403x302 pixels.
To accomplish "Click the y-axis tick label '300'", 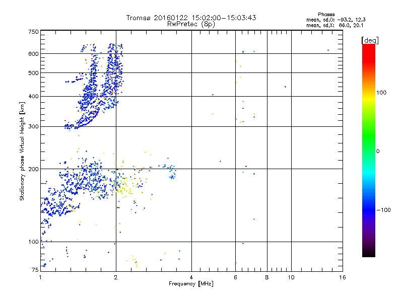I will click(x=34, y=127).
